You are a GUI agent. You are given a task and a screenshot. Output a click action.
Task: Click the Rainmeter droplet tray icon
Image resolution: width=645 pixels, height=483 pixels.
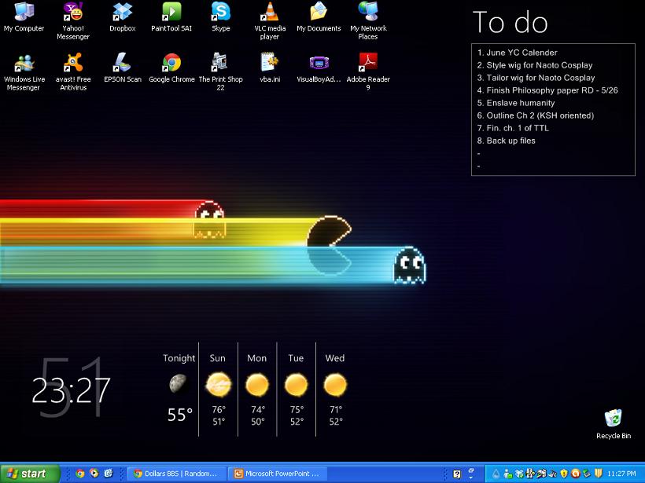pyautogui.click(x=496, y=474)
